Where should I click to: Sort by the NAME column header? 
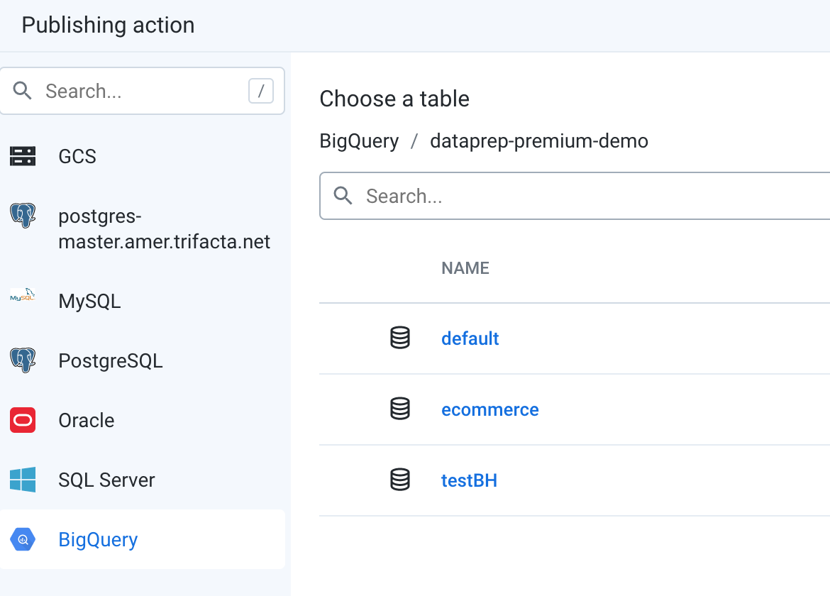[x=465, y=268]
